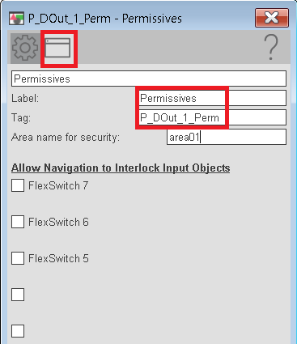
Task: Click the FlexSwitch 5 label text
Action: pyautogui.click(x=58, y=258)
